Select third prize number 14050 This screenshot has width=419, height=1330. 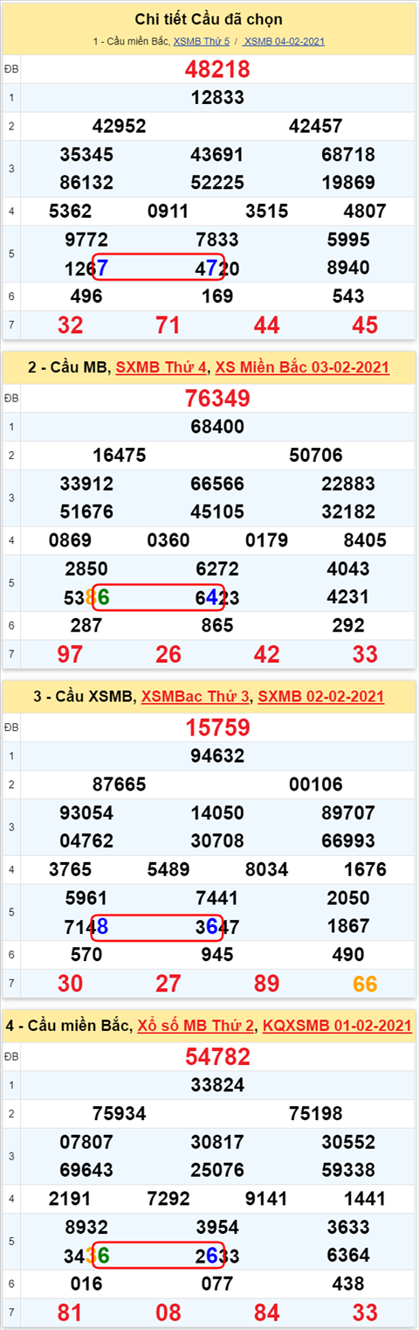click(217, 812)
